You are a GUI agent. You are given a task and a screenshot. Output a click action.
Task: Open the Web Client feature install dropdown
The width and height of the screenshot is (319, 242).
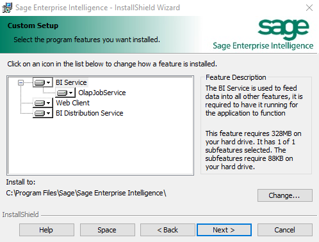pos(43,103)
